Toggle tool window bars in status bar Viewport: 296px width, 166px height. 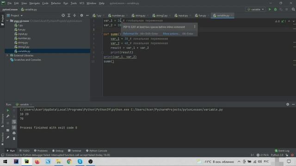point(2,155)
